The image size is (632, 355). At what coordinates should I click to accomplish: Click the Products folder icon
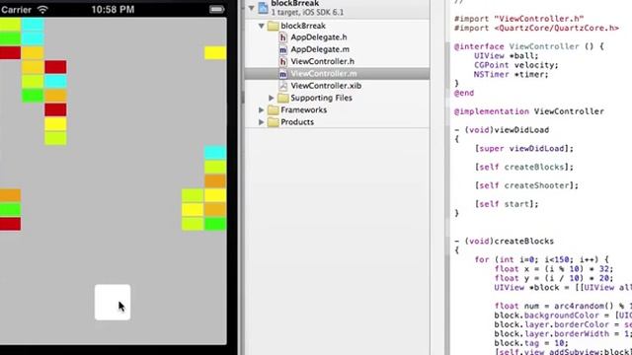click(x=274, y=122)
